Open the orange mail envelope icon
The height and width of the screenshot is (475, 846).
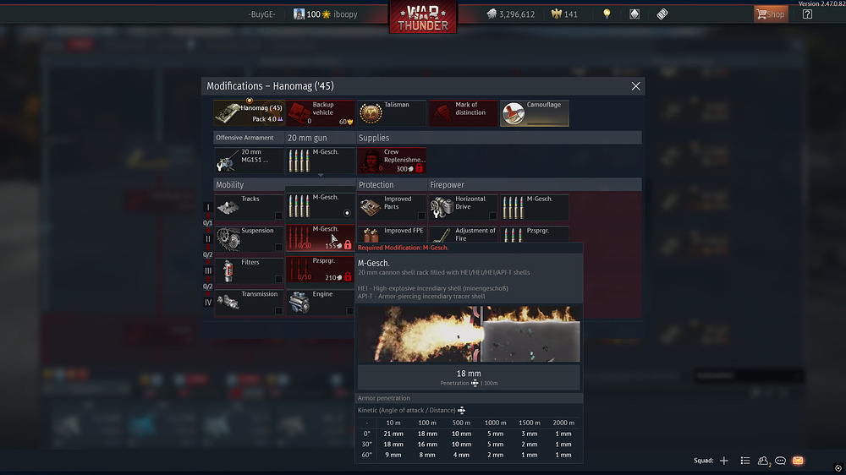798,461
